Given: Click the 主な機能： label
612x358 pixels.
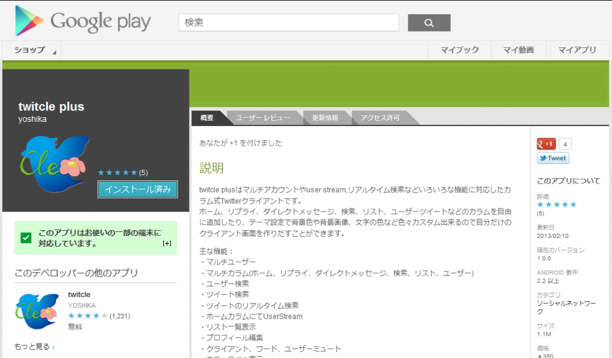Looking at the screenshot, I should [216, 251].
